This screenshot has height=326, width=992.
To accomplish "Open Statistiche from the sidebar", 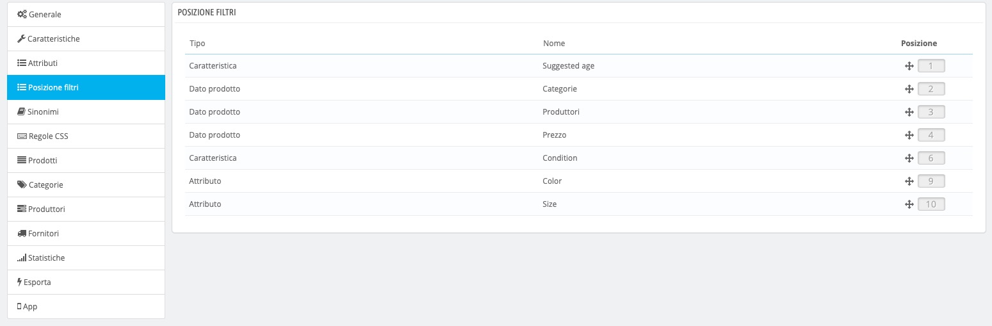I will point(86,258).
